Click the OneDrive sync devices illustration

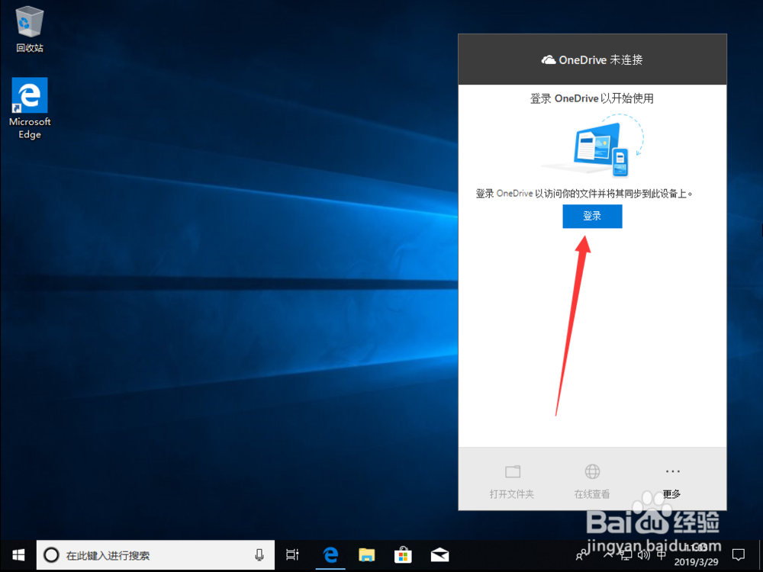[x=593, y=146]
